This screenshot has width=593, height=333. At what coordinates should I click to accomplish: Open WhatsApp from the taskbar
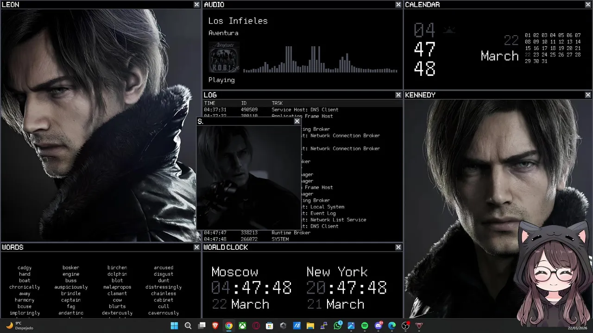[338, 326]
